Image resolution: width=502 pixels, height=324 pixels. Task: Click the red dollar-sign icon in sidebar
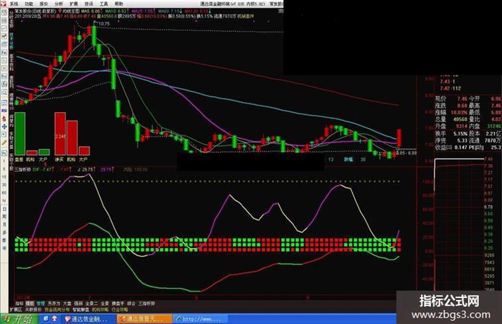coord(4,118)
